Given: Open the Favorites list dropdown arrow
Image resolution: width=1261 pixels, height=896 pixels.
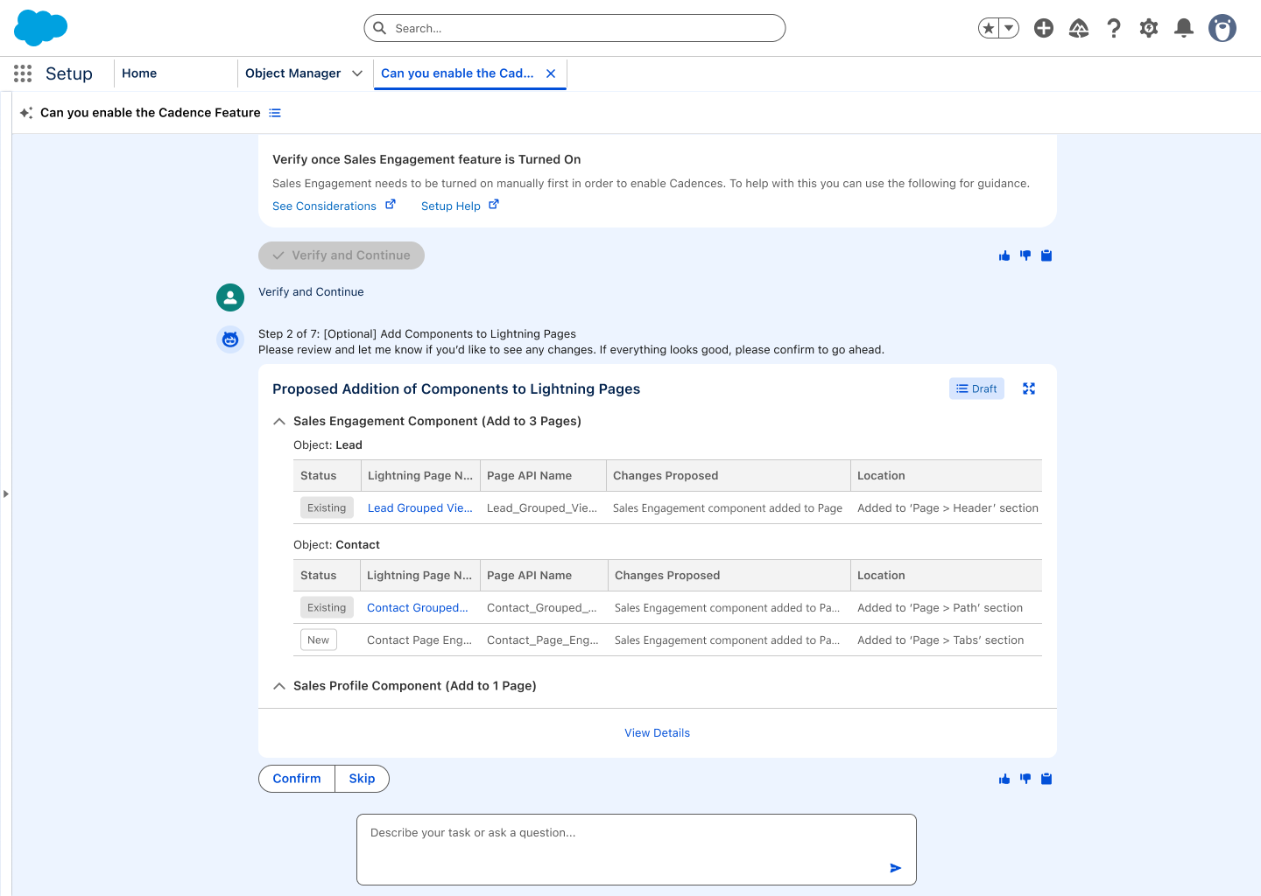Looking at the screenshot, I should [1009, 28].
